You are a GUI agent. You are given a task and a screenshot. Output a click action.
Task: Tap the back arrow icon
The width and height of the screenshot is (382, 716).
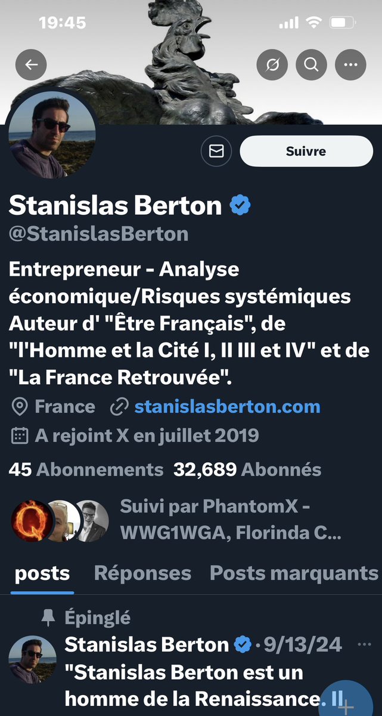click(x=31, y=64)
